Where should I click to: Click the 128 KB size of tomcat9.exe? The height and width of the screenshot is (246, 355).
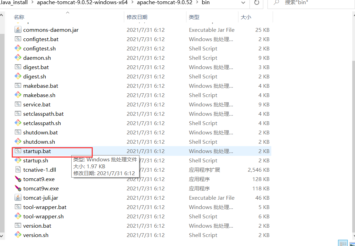[261, 179]
